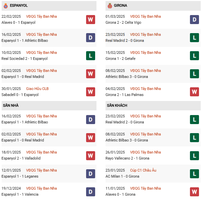Image resolution: width=201 pixels, height=199 pixels.
Task: Click L badge for Real Sociedad 2 - 1 Espanyol
Action: pyautogui.click(x=90, y=56)
